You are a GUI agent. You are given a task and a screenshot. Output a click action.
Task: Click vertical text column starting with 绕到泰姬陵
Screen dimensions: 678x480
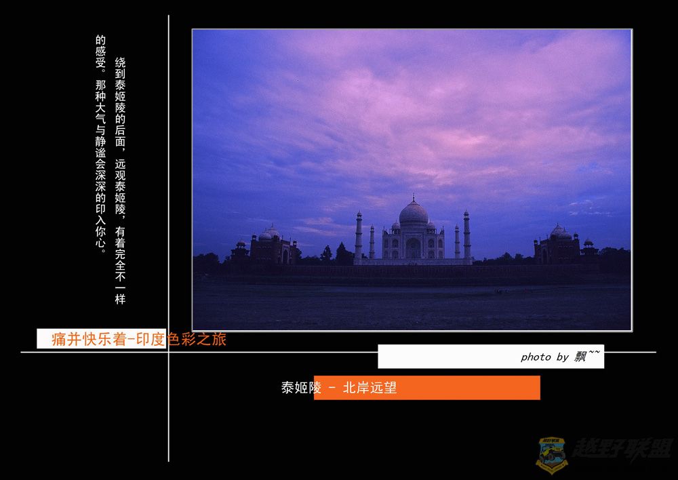[120, 180]
